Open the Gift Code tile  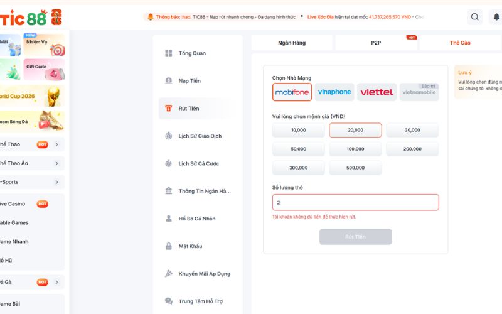pos(44,70)
